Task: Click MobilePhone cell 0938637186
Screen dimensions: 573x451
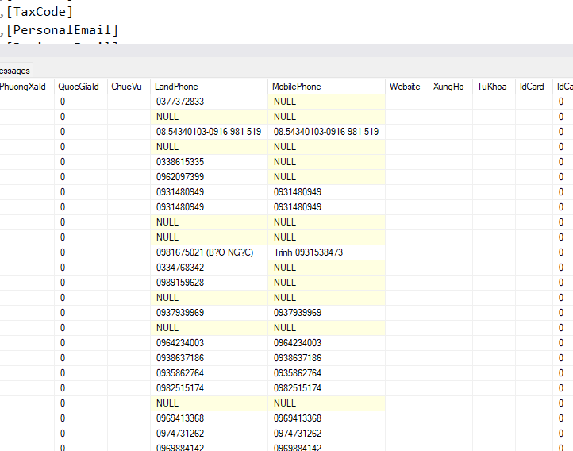Action: pos(298,358)
